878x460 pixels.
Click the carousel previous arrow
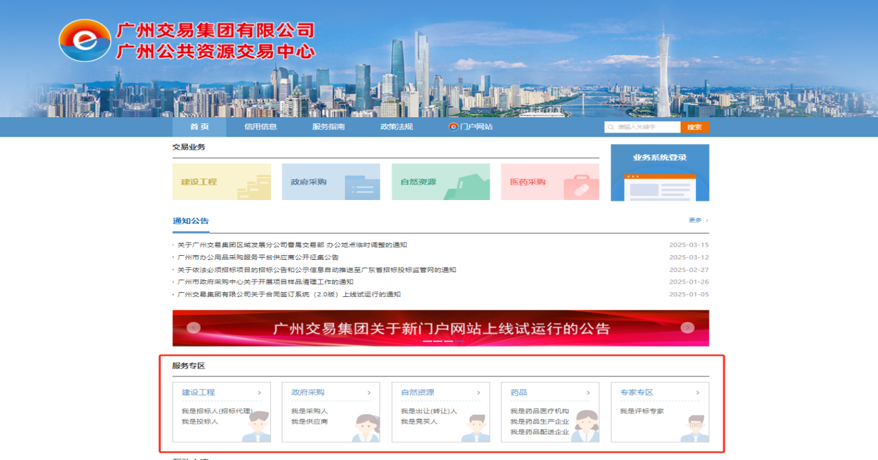point(194,328)
